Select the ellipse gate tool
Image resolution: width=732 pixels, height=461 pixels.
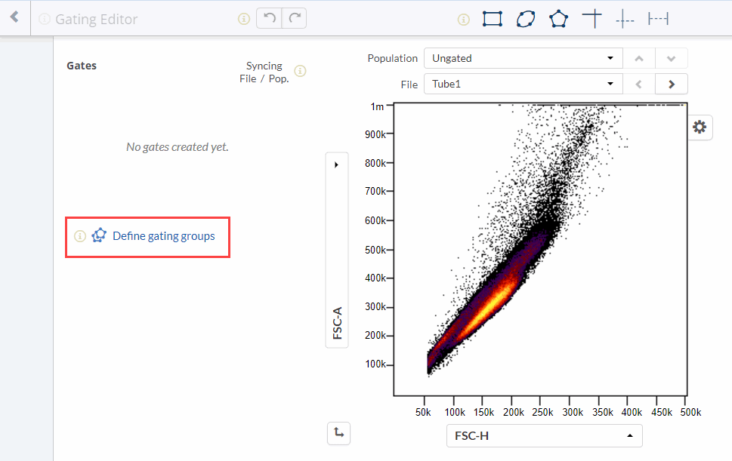coord(526,19)
